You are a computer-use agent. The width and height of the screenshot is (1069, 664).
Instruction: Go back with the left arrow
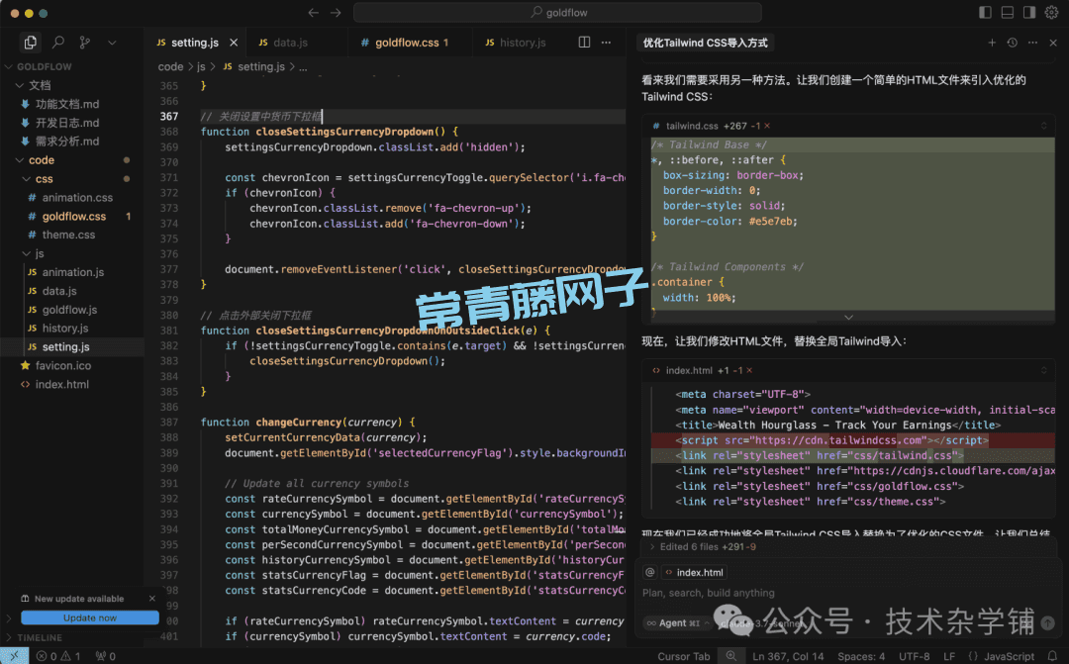point(313,12)
